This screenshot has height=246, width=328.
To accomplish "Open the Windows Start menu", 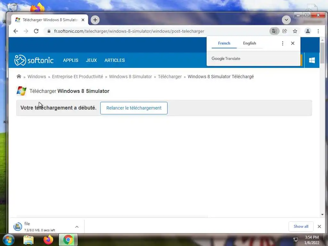I will pos(9,240).
